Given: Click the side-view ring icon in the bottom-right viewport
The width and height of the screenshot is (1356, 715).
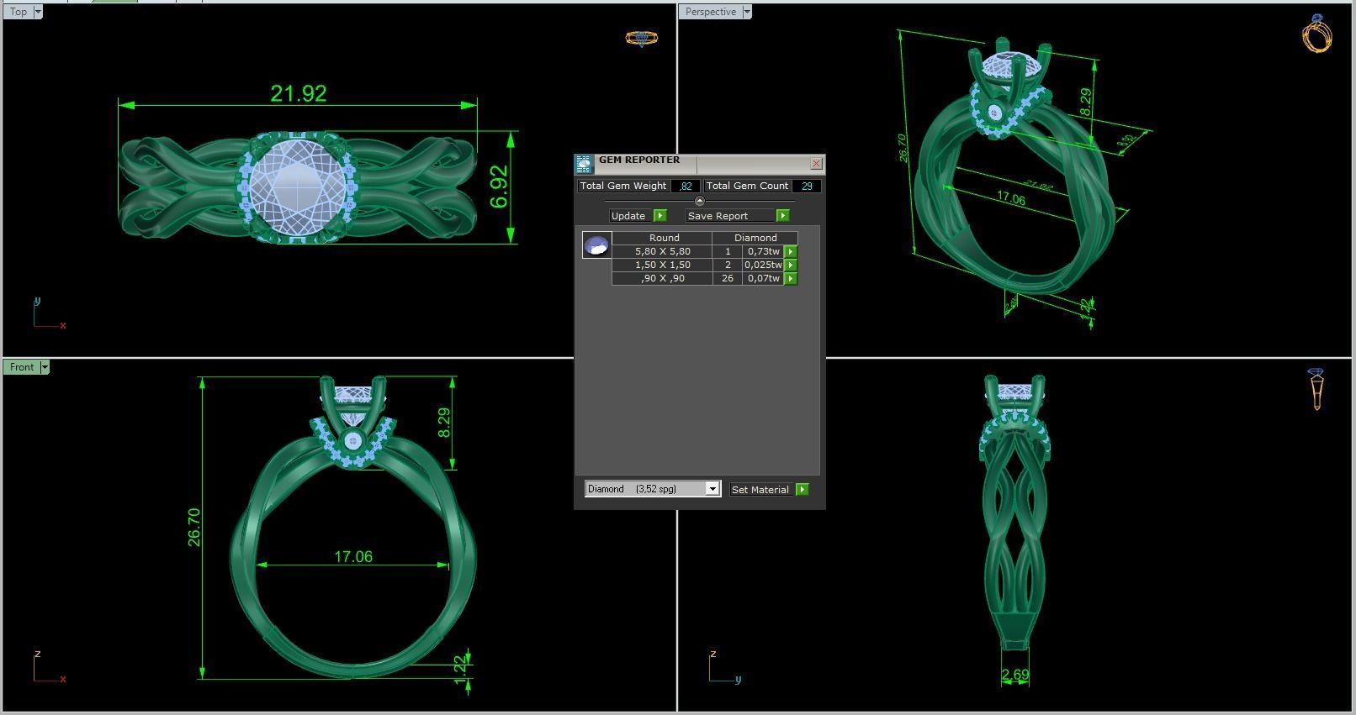Looking at the screenshot, I should coord(1316,389).
